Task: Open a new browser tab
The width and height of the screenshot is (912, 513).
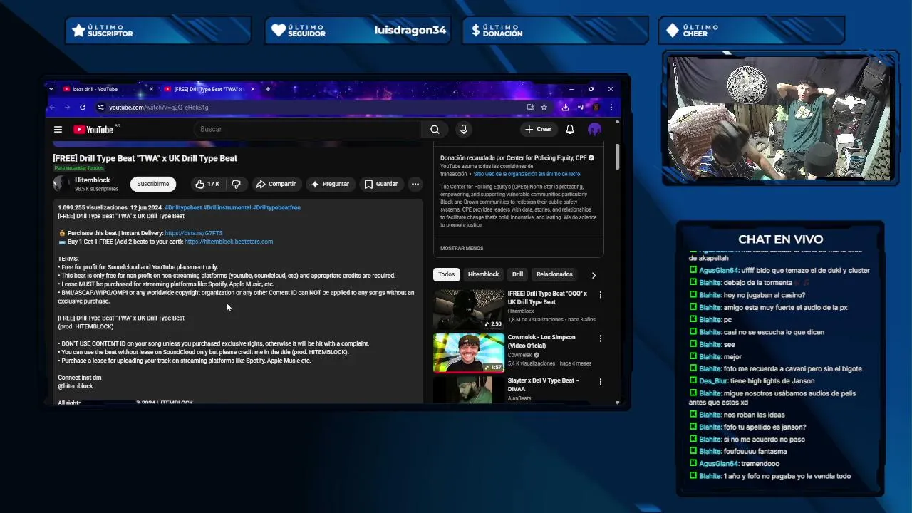Action: click(x=267, y=89)
